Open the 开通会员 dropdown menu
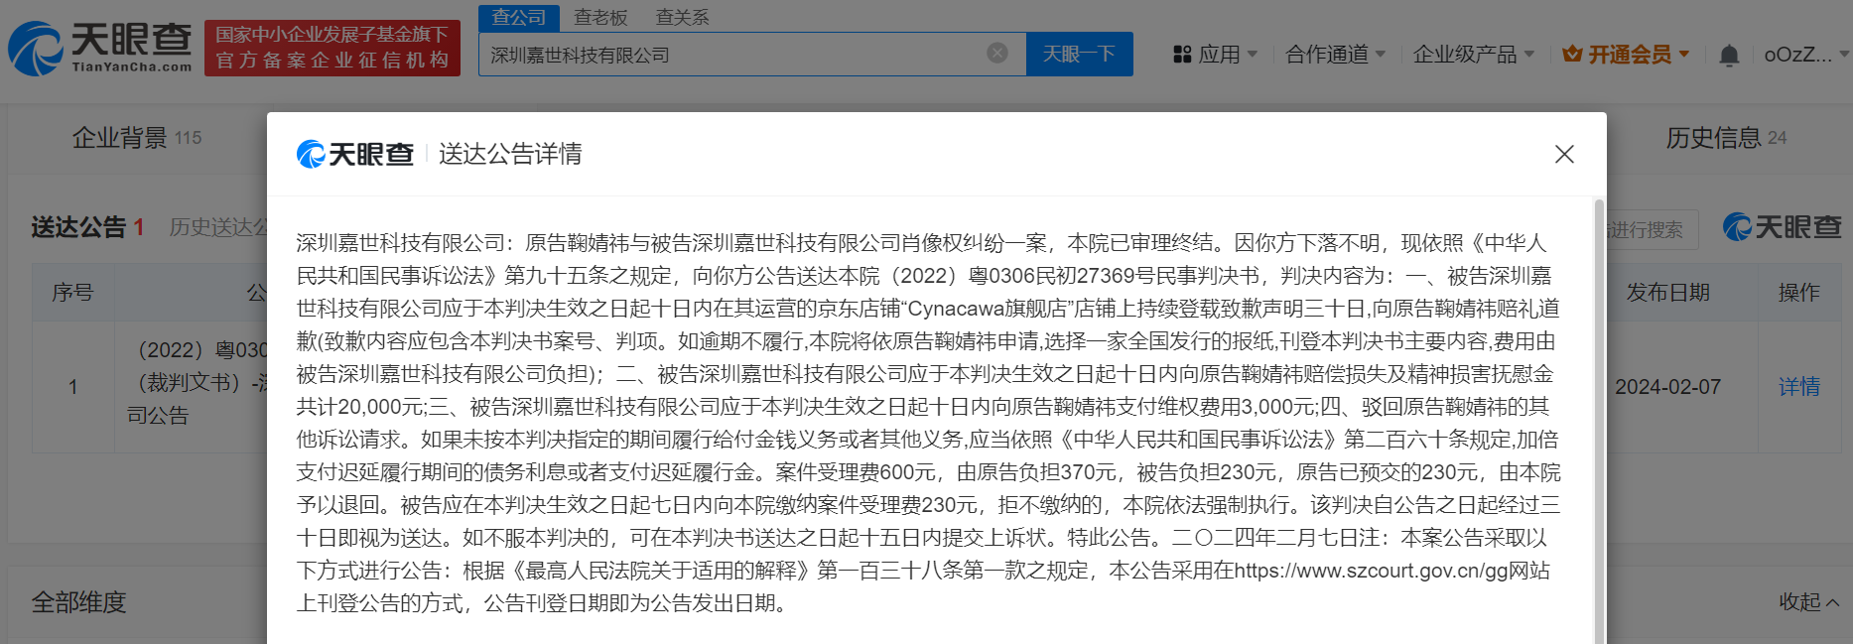Viewport: 1853px width, 644px height. [x=1638, y=55]
